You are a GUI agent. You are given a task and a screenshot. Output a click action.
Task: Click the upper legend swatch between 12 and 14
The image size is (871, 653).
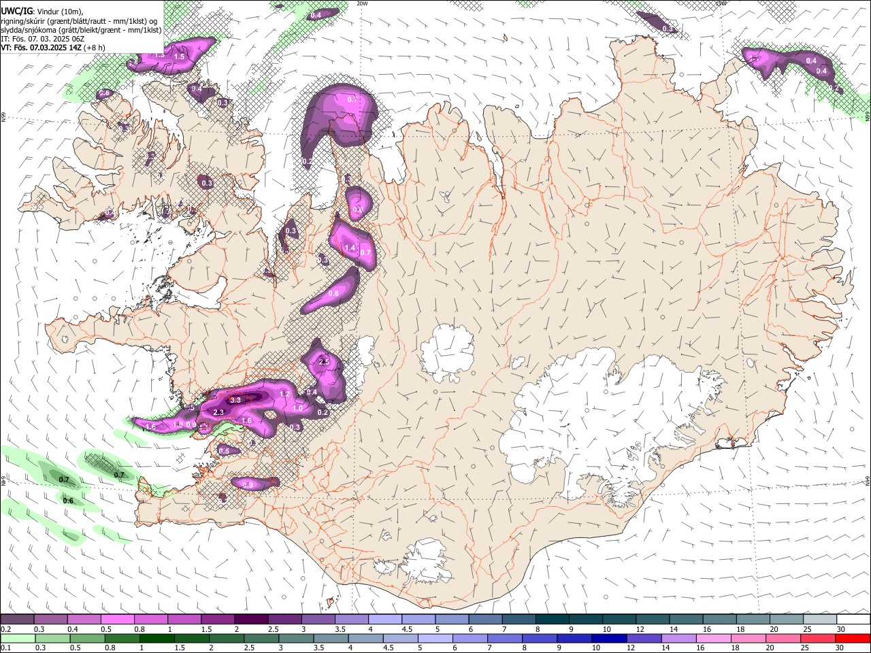[x=652, y=619]
